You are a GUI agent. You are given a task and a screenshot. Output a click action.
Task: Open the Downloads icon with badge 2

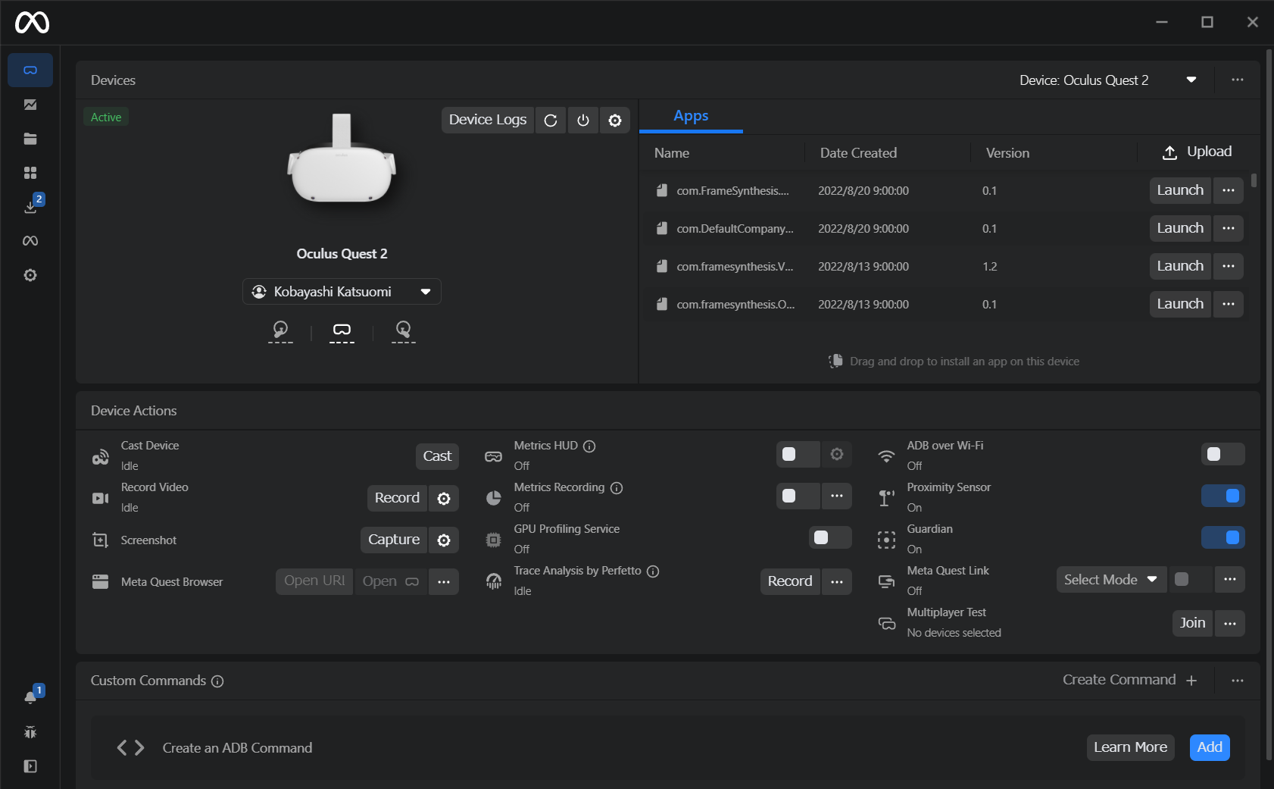click(32, 205)
